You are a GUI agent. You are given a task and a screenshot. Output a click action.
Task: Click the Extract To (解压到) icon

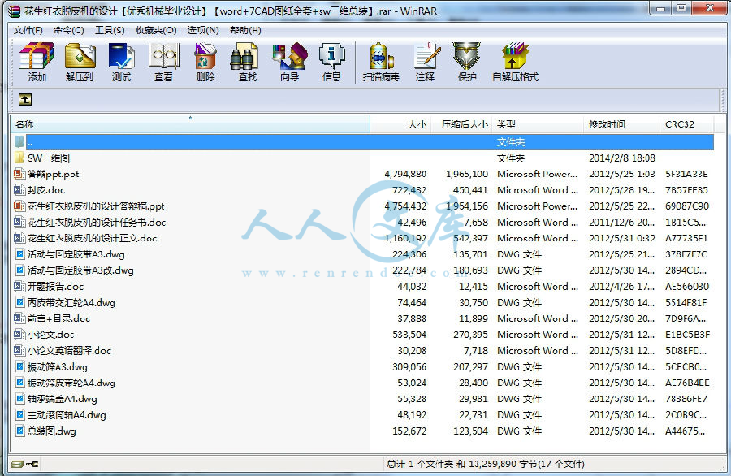[x=80, y=62]
